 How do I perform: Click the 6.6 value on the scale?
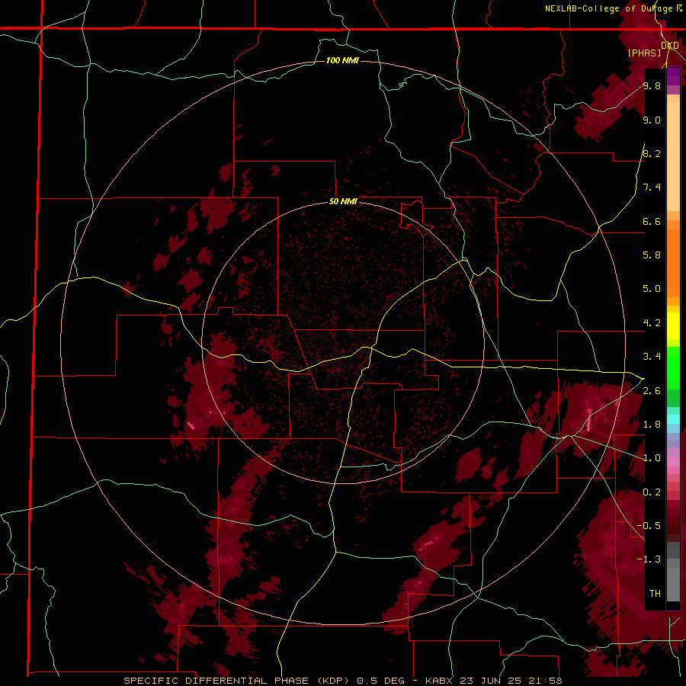click(x=652, y=221)
